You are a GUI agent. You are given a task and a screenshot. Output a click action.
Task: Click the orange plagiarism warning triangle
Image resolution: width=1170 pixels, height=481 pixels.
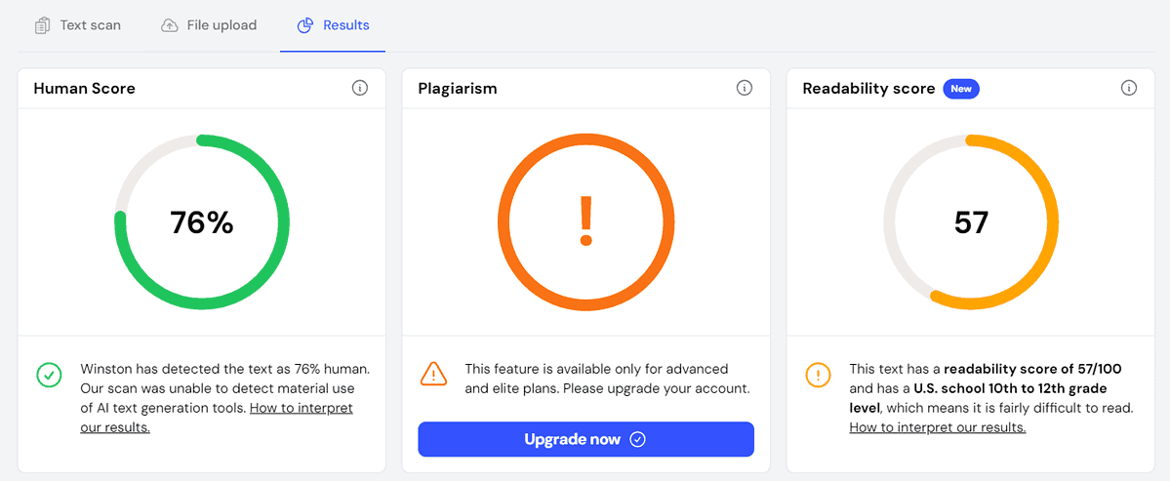click(433, 374)
